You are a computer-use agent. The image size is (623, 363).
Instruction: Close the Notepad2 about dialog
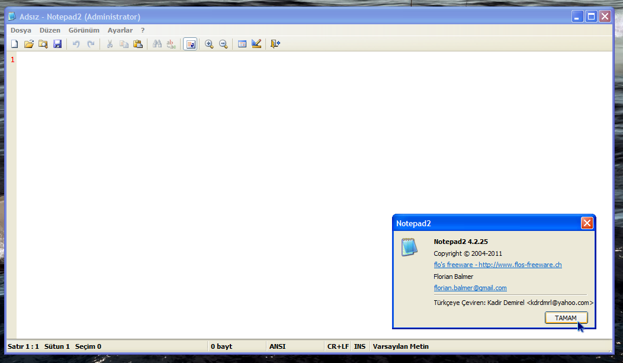click(587, 223)
